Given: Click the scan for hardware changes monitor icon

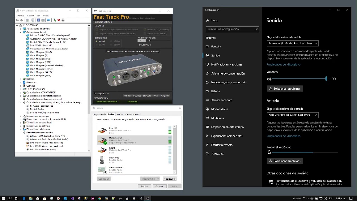Looking at the screenshot, I should (x=49, y=20).
